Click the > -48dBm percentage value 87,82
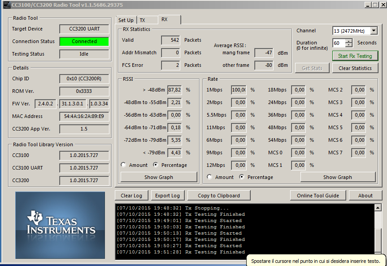 coord(174,90)
